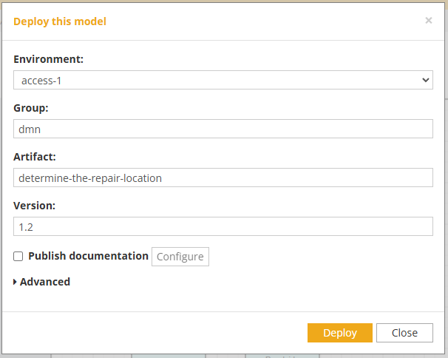Viewport: 448px width, 358px height.
Task: Enable the Publish documentation checkbox
Action: pyautogui.click(x=18, y=256)
